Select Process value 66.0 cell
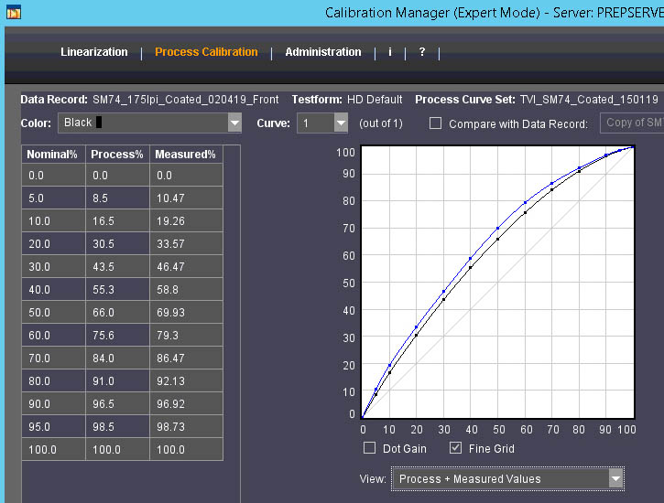The width and height of the screenshot is (664, 503). 117,312
